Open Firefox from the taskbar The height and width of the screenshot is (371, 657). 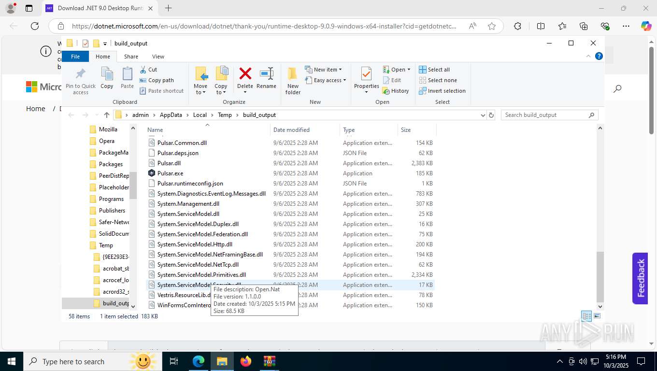click(246, 361)
